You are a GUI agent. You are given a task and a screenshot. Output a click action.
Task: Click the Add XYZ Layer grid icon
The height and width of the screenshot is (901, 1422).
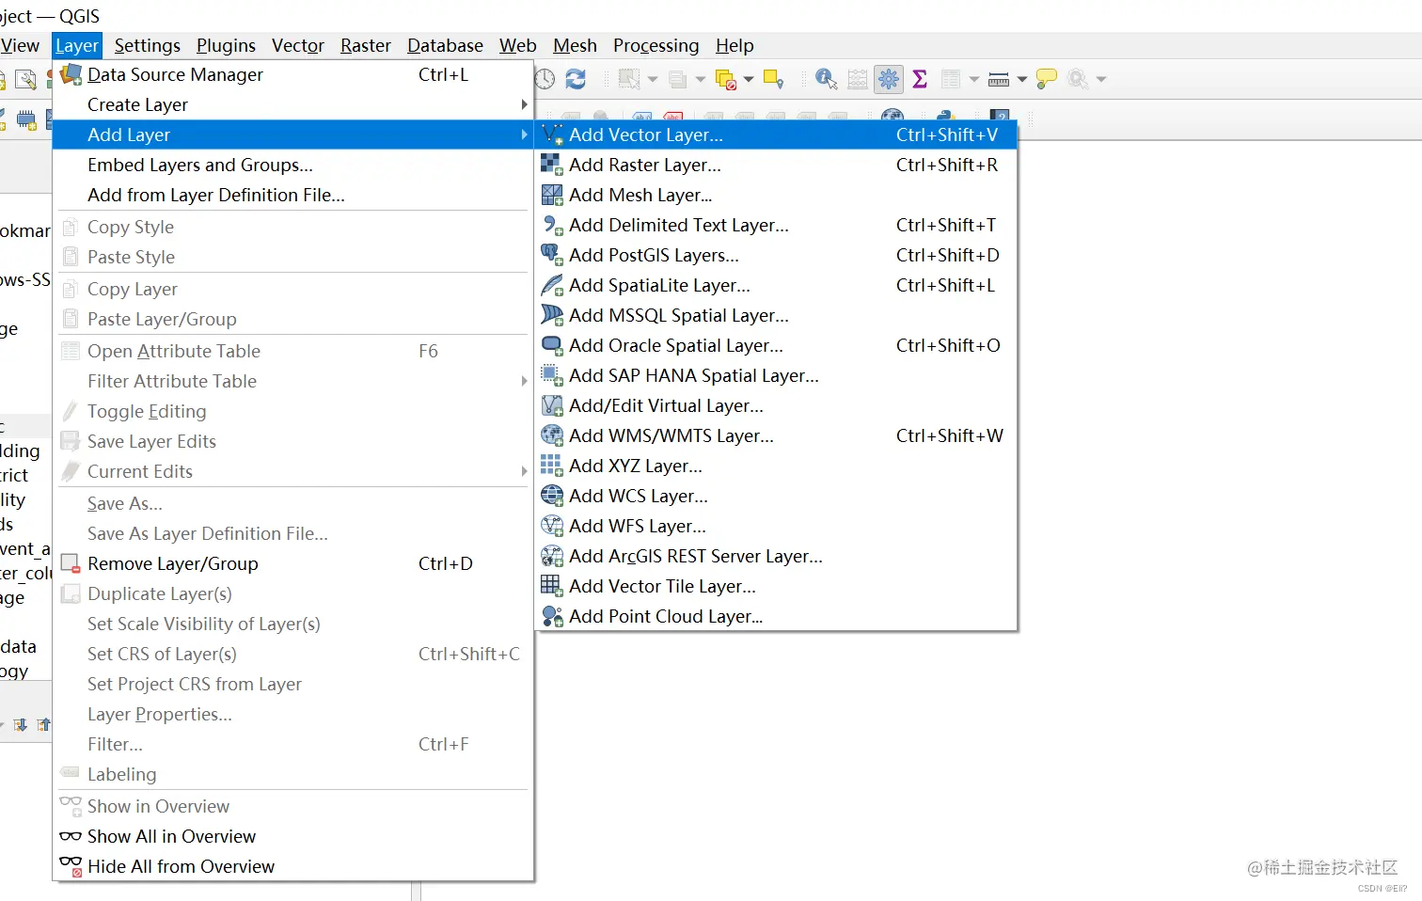552,466
